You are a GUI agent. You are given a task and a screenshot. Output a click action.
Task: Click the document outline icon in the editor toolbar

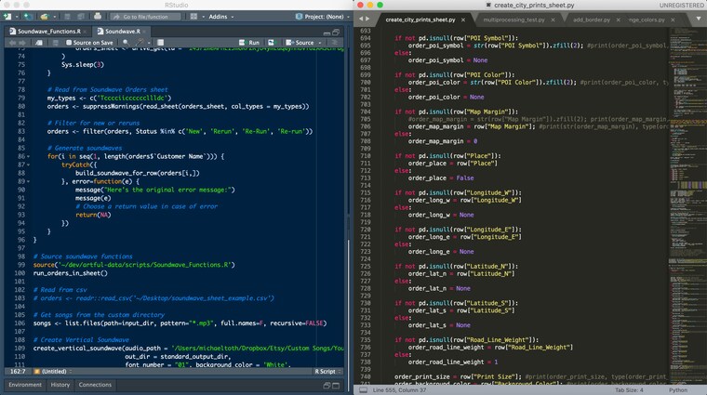point(335,43)
